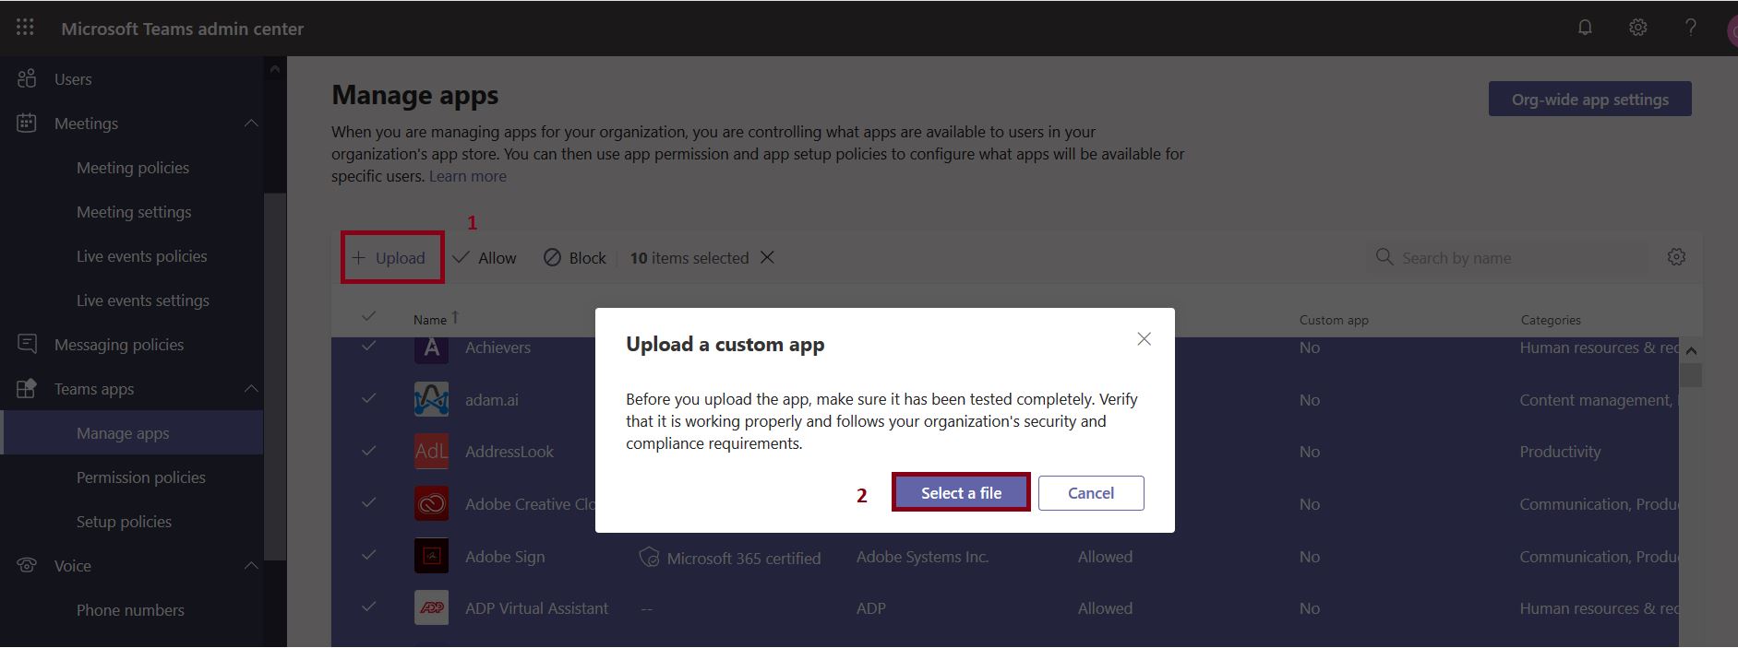
Task: Click the sidebar scroll-up arrow
Action: [x=274, y=69]
